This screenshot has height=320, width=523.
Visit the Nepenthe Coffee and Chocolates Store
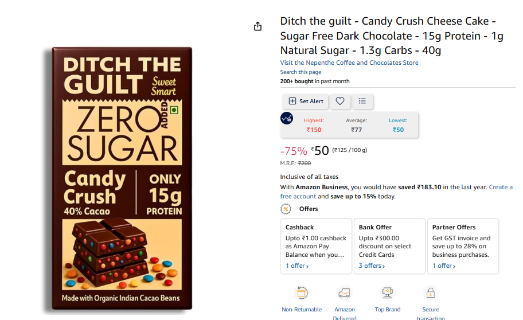pos(349,63)
